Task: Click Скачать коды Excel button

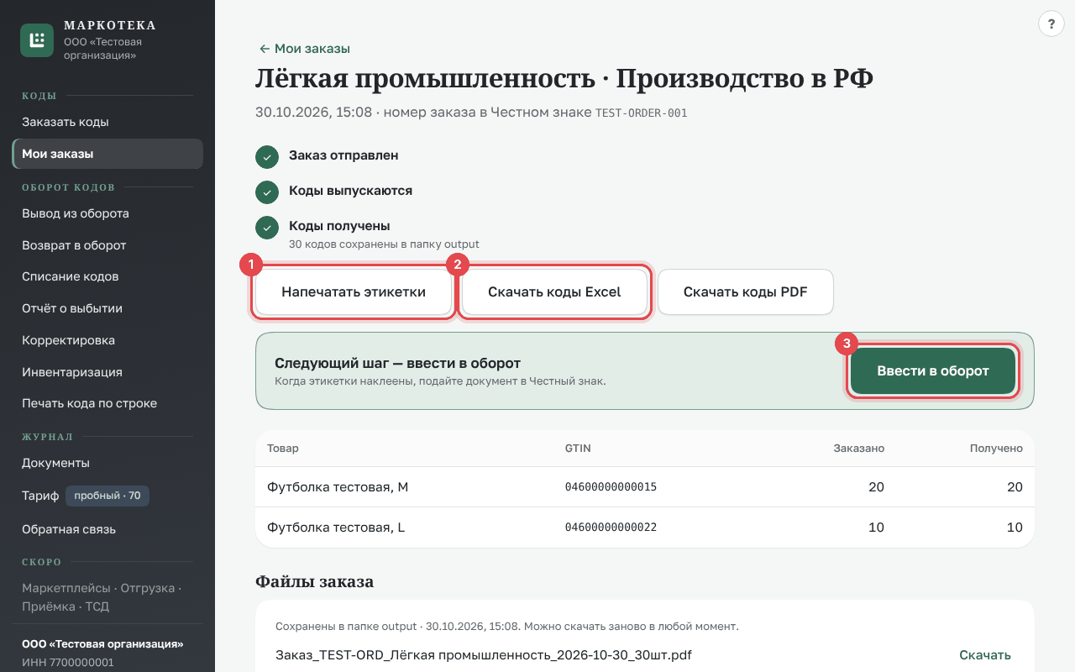Action: [554, 292]
